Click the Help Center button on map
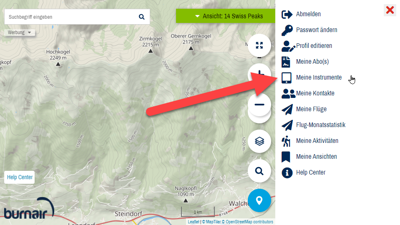The width and height of the screenshot is (400, 225). coord(20,177)
